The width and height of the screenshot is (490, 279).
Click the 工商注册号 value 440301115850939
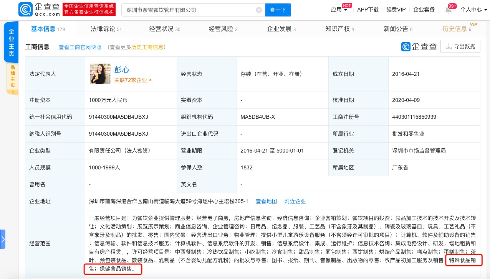pyautogui.click(x=414, y=117)
